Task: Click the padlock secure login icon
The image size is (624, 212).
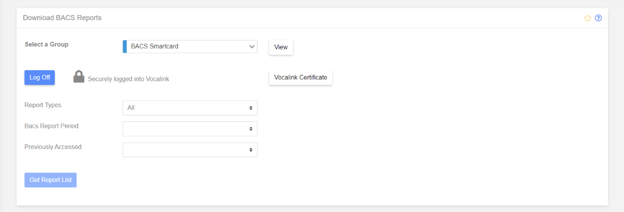Action: click(79, 77)
